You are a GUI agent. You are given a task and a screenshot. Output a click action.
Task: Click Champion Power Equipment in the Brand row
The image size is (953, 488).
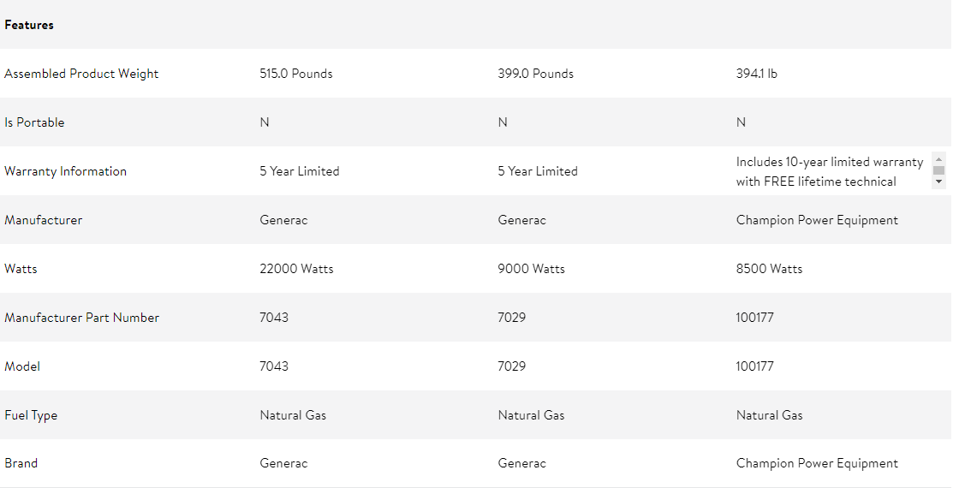coord(817,463)
